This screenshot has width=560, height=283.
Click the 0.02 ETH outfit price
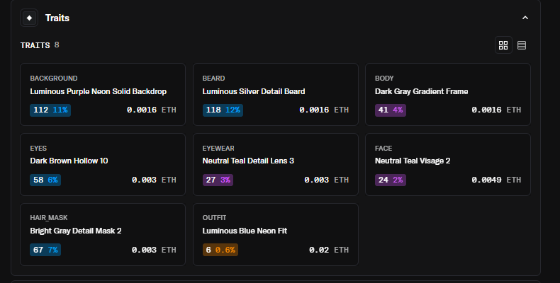pos(329,250)
